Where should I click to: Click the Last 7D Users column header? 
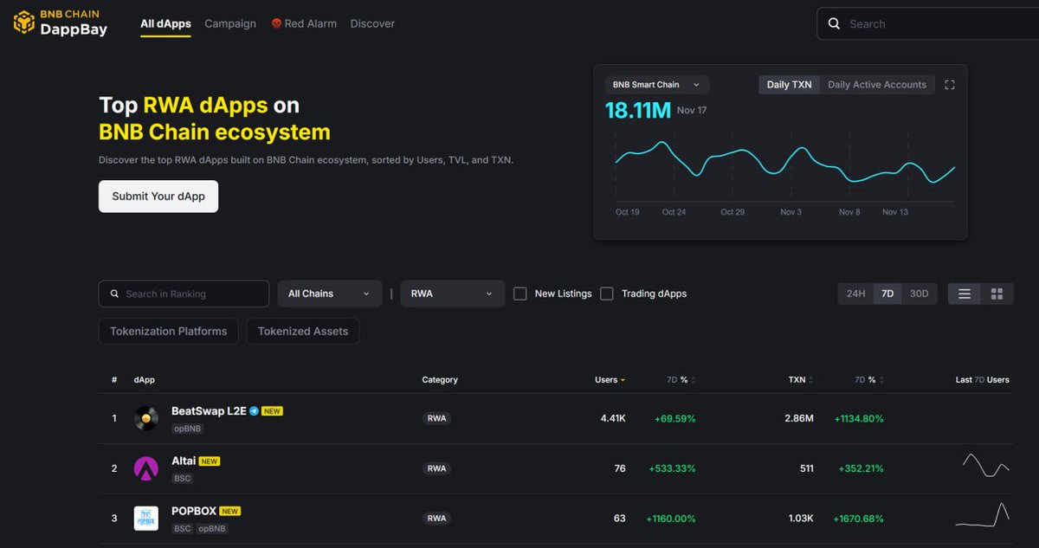pos(983,380)
